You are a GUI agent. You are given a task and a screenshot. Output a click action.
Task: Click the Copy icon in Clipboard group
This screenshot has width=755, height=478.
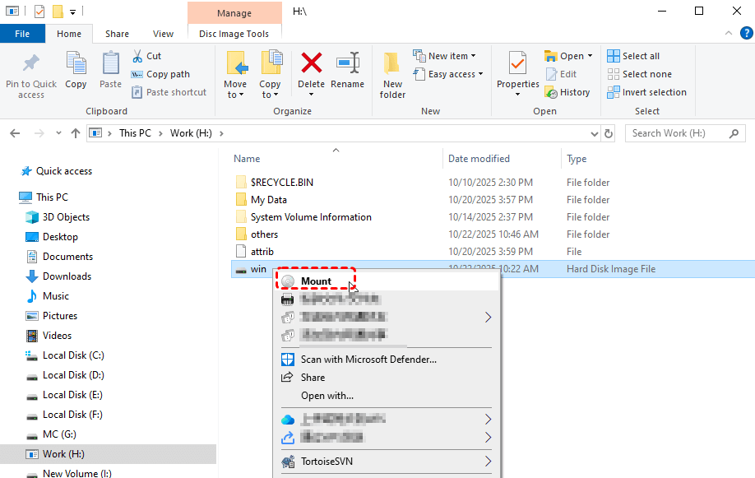coord(76,64)
